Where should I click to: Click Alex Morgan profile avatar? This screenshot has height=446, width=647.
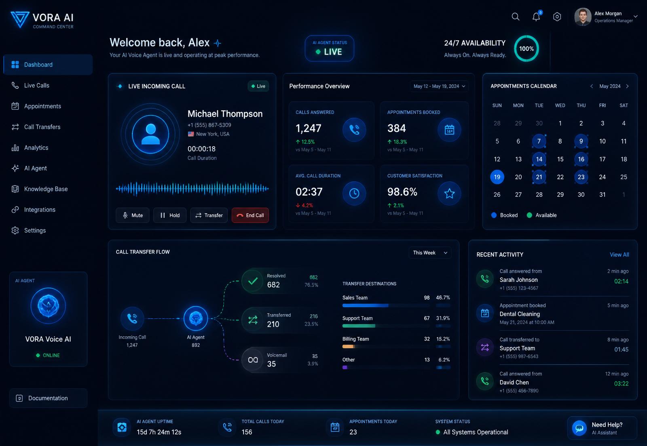tap(583, 17)
